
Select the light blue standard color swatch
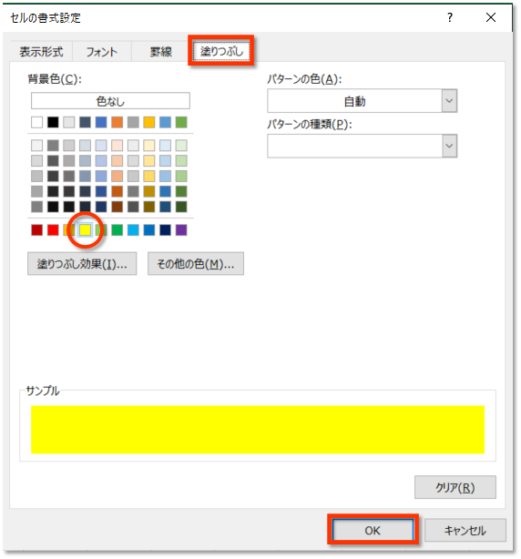point(133,230)
